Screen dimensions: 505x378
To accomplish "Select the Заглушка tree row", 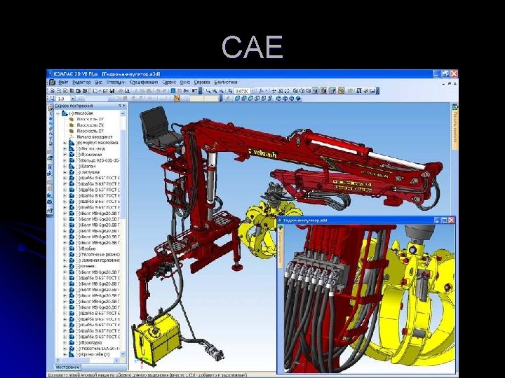I will pyautogui.click(x=88, y=172).
